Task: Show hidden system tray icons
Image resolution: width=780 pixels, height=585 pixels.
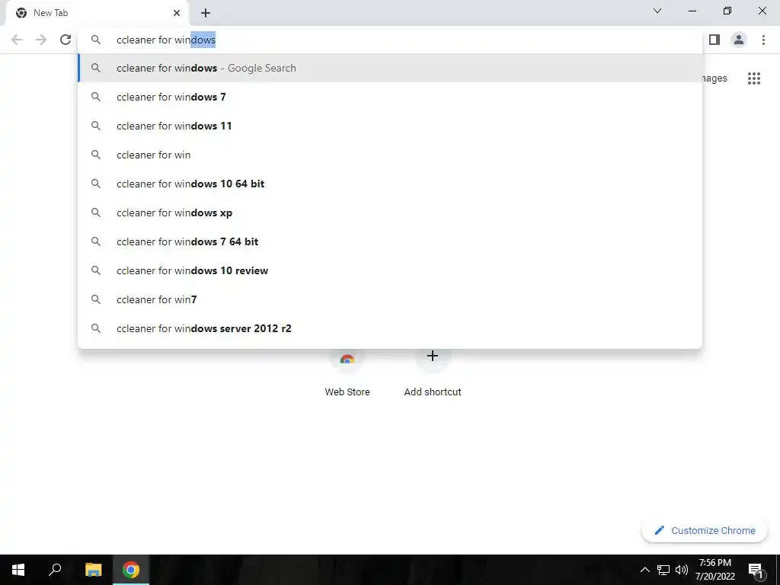Action: point(644,570)
